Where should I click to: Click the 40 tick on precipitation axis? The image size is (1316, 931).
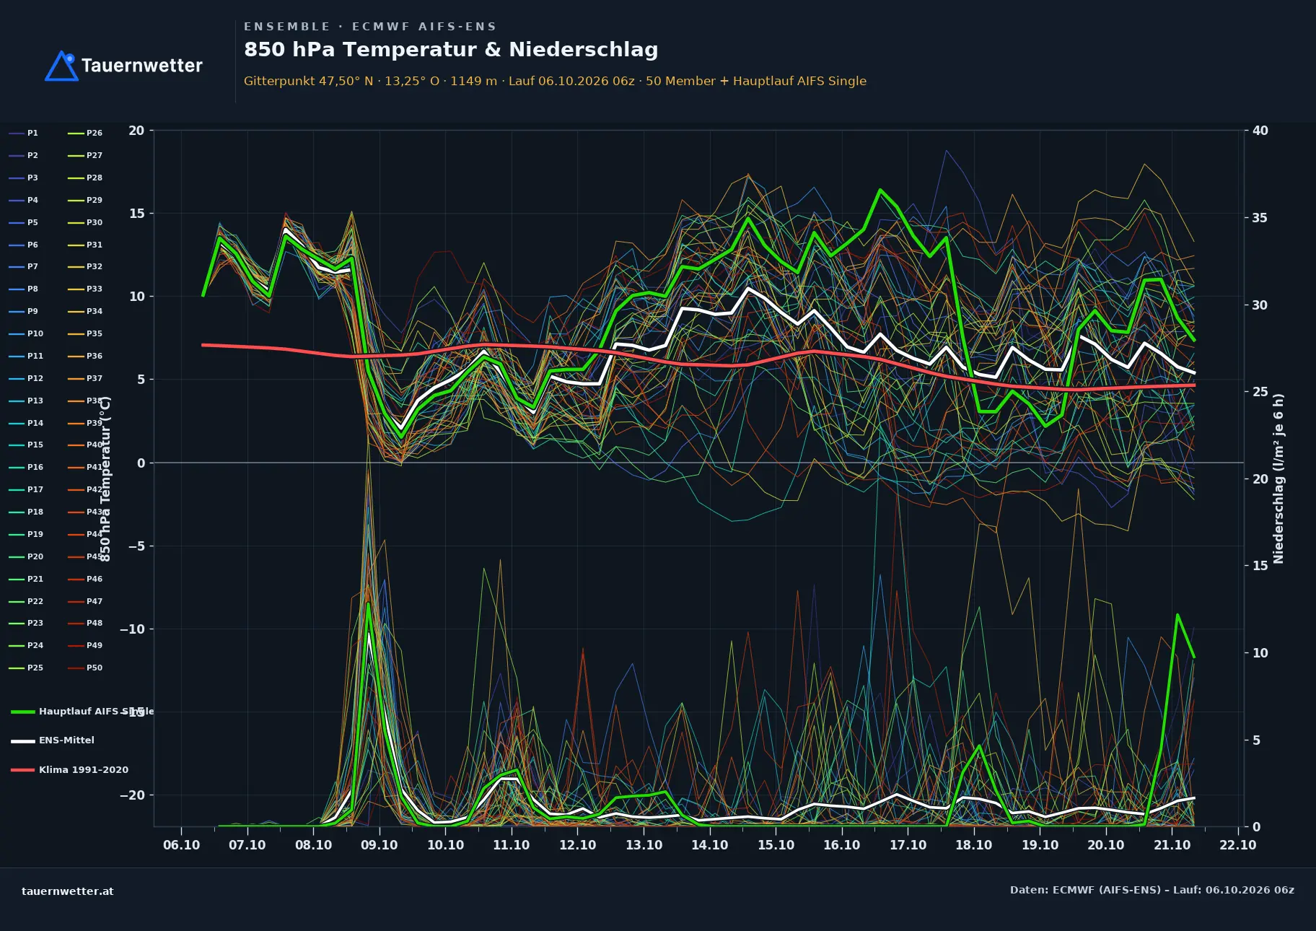coord(1260,131)
